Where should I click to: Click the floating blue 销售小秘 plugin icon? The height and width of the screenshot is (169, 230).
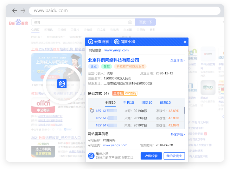[62, 84]
